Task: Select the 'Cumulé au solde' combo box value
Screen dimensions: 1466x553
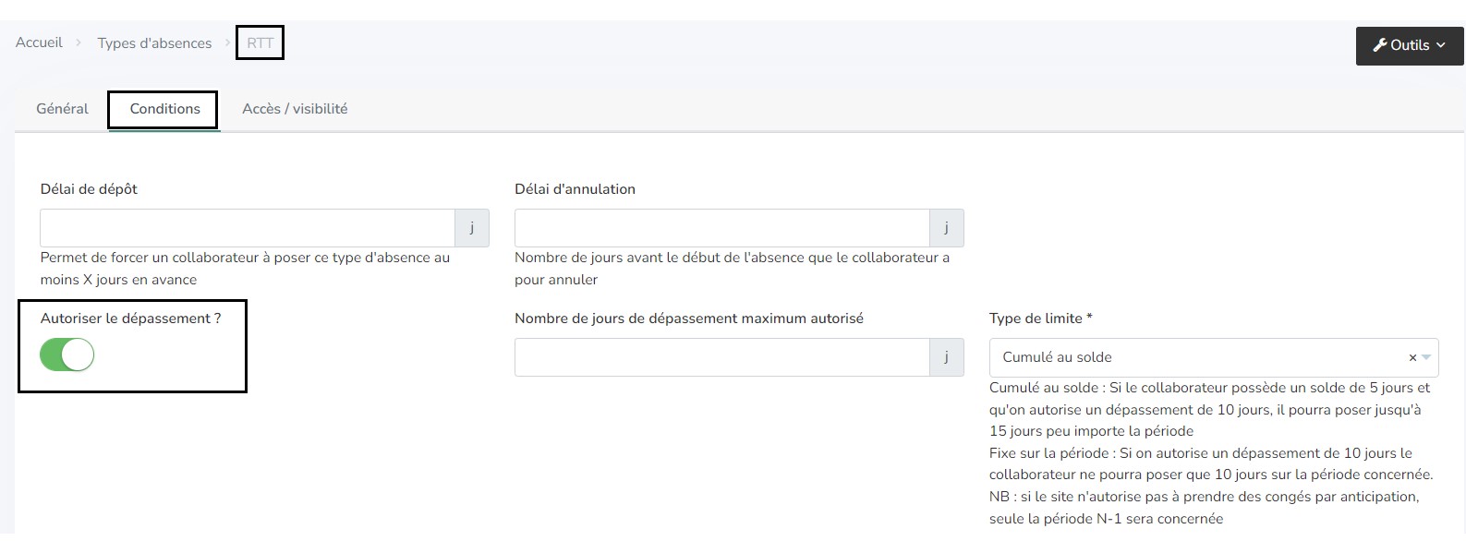Action: point(1057,357)
